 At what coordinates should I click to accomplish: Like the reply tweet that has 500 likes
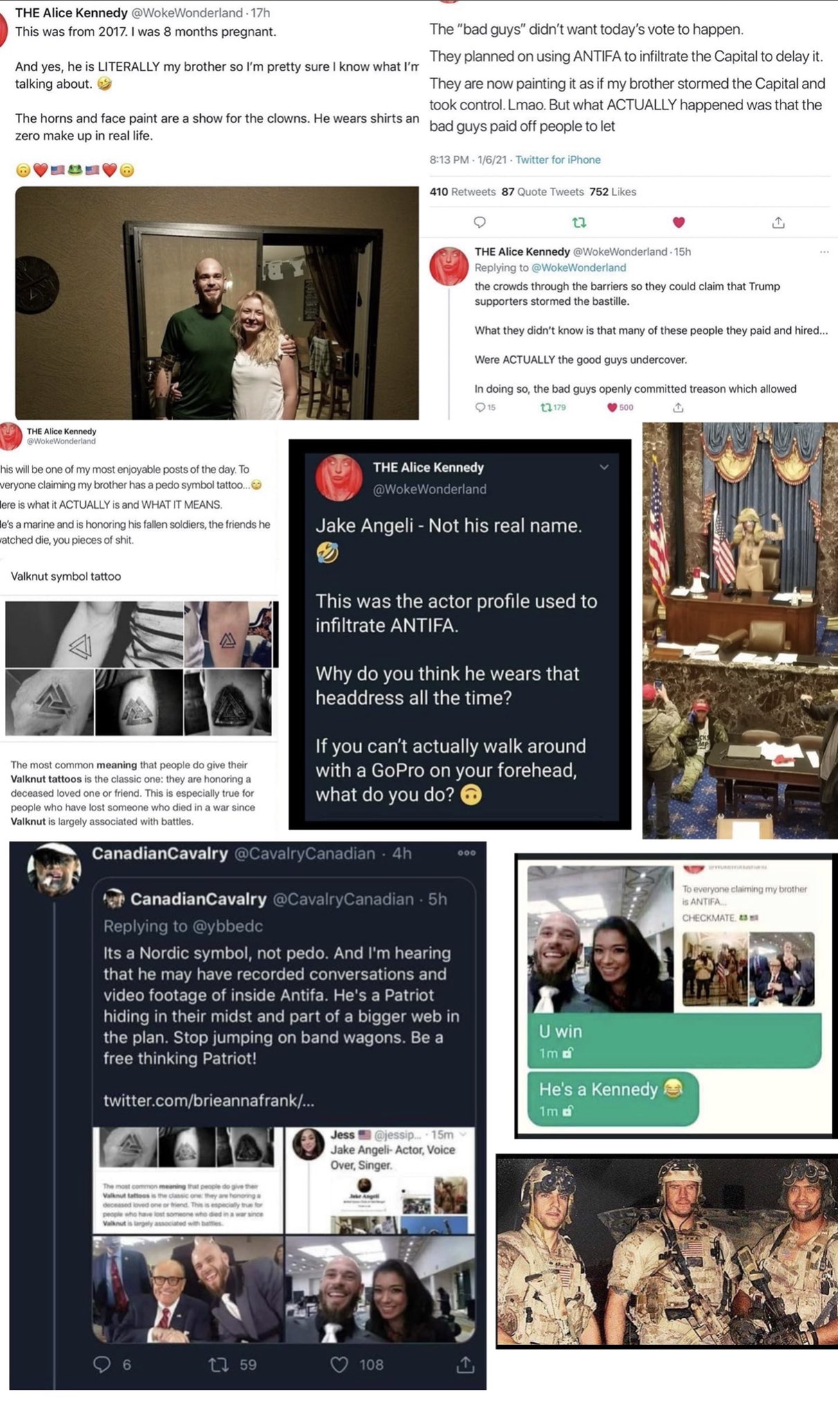point(612,407)
